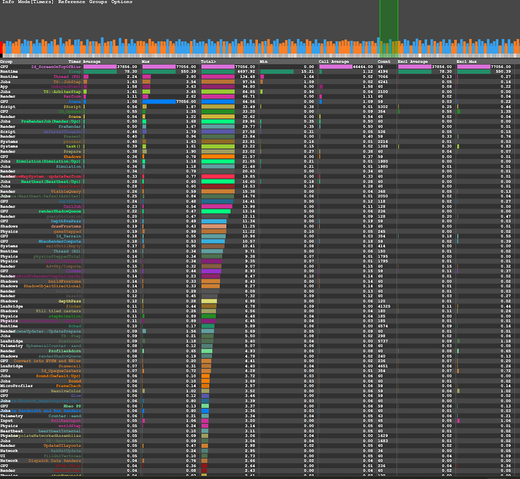
Task: Click the red bar at frame graph start
Action: (x=1, y=47)
